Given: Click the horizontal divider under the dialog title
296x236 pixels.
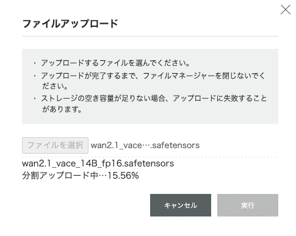Looking at the screenshot, I should (x=150, y=36).
